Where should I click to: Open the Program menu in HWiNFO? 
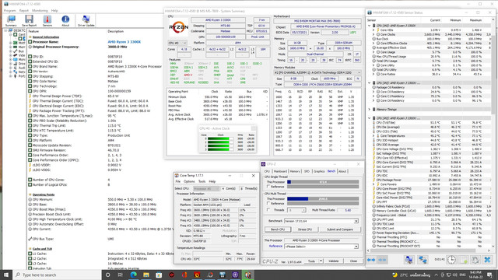click(9, 10)
